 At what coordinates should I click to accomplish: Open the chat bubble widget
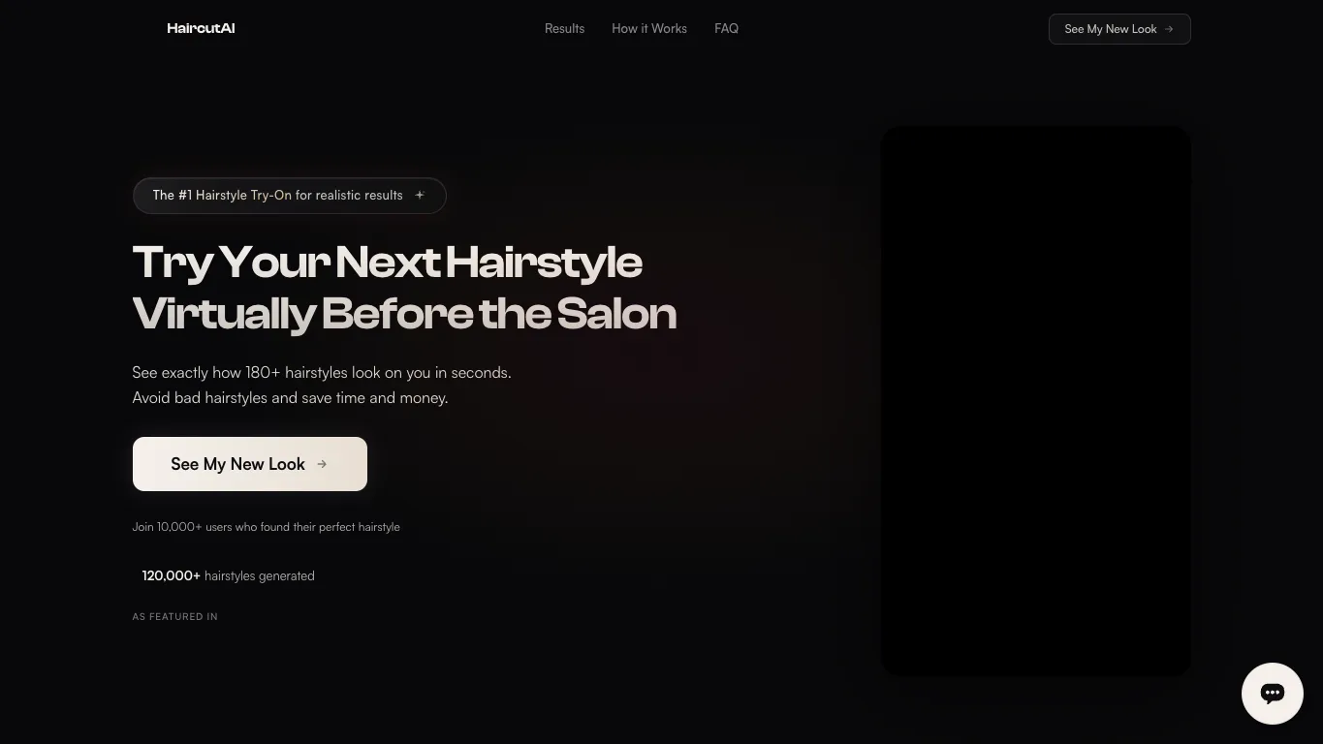pos(1272,694)
